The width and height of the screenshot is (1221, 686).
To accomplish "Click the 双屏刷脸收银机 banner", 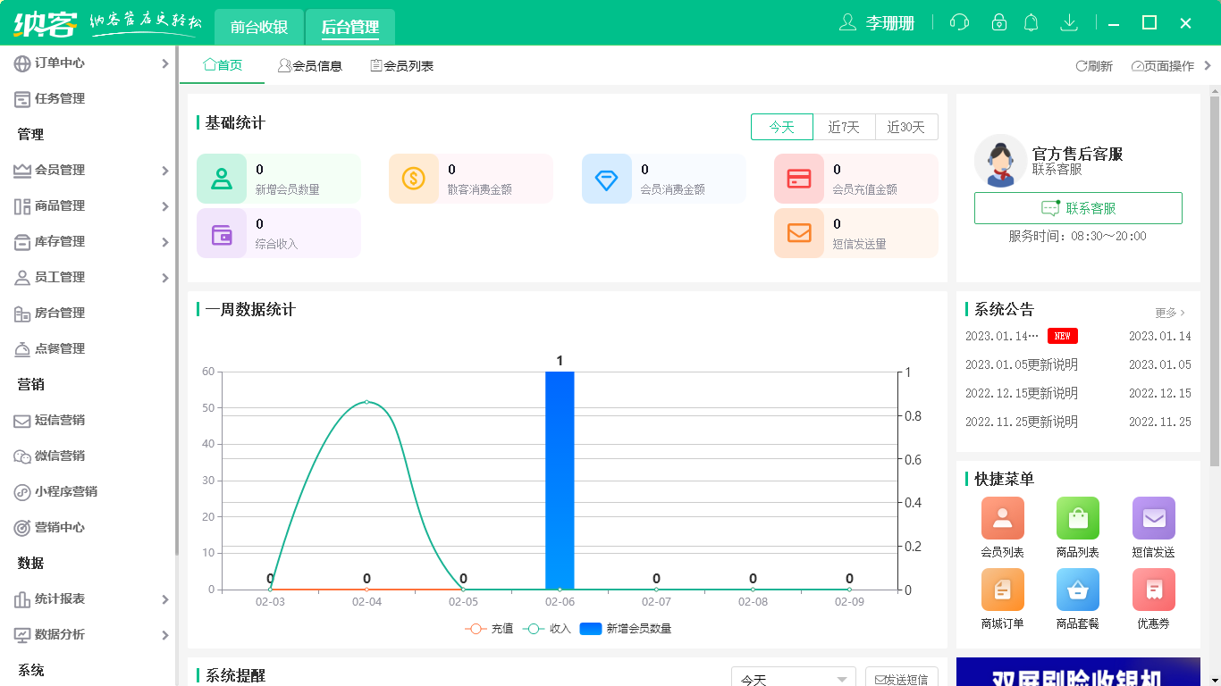I will [1078, 676].
